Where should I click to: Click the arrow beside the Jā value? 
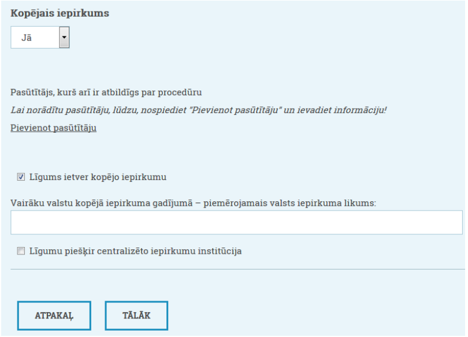click(64, 39)
